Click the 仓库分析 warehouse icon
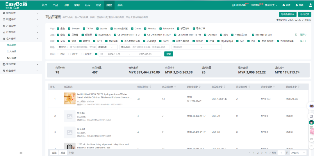Screen dimensions: 314x156 pos(4,39)
